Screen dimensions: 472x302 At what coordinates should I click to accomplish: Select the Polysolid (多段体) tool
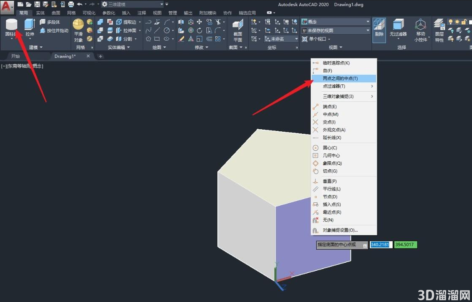50,22
